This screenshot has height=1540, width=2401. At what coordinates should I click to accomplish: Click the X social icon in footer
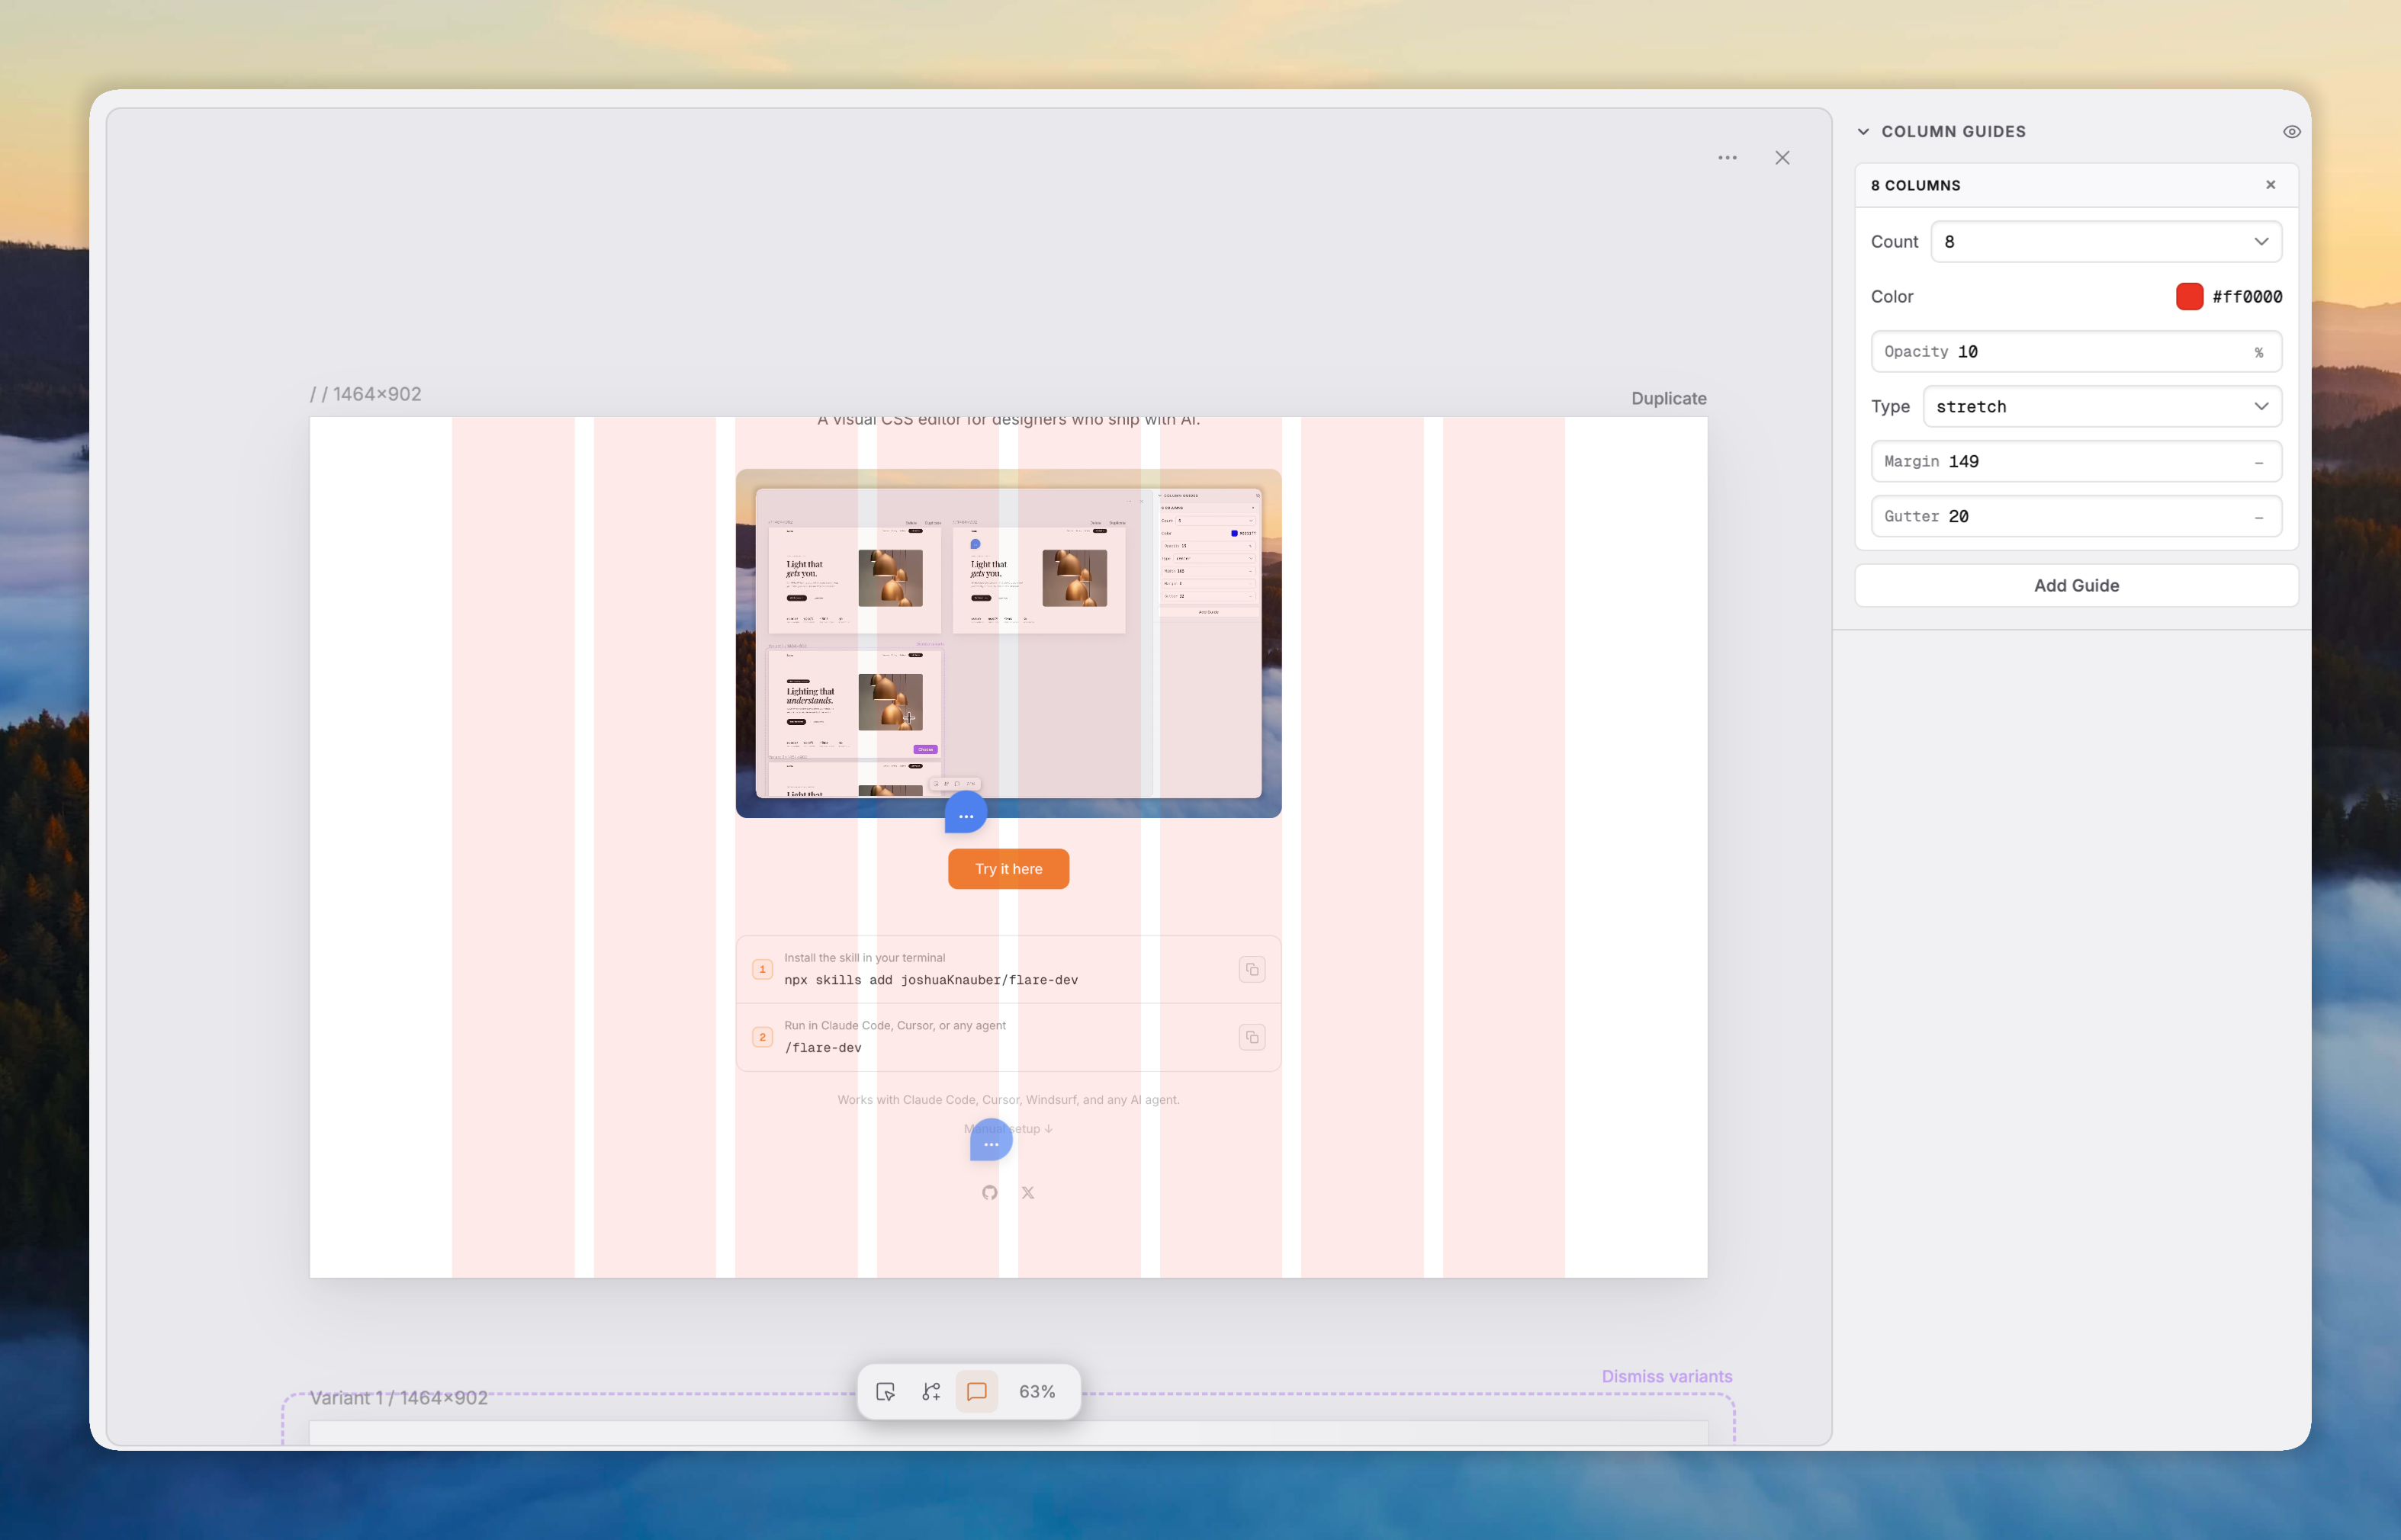coord(1027,1192)
